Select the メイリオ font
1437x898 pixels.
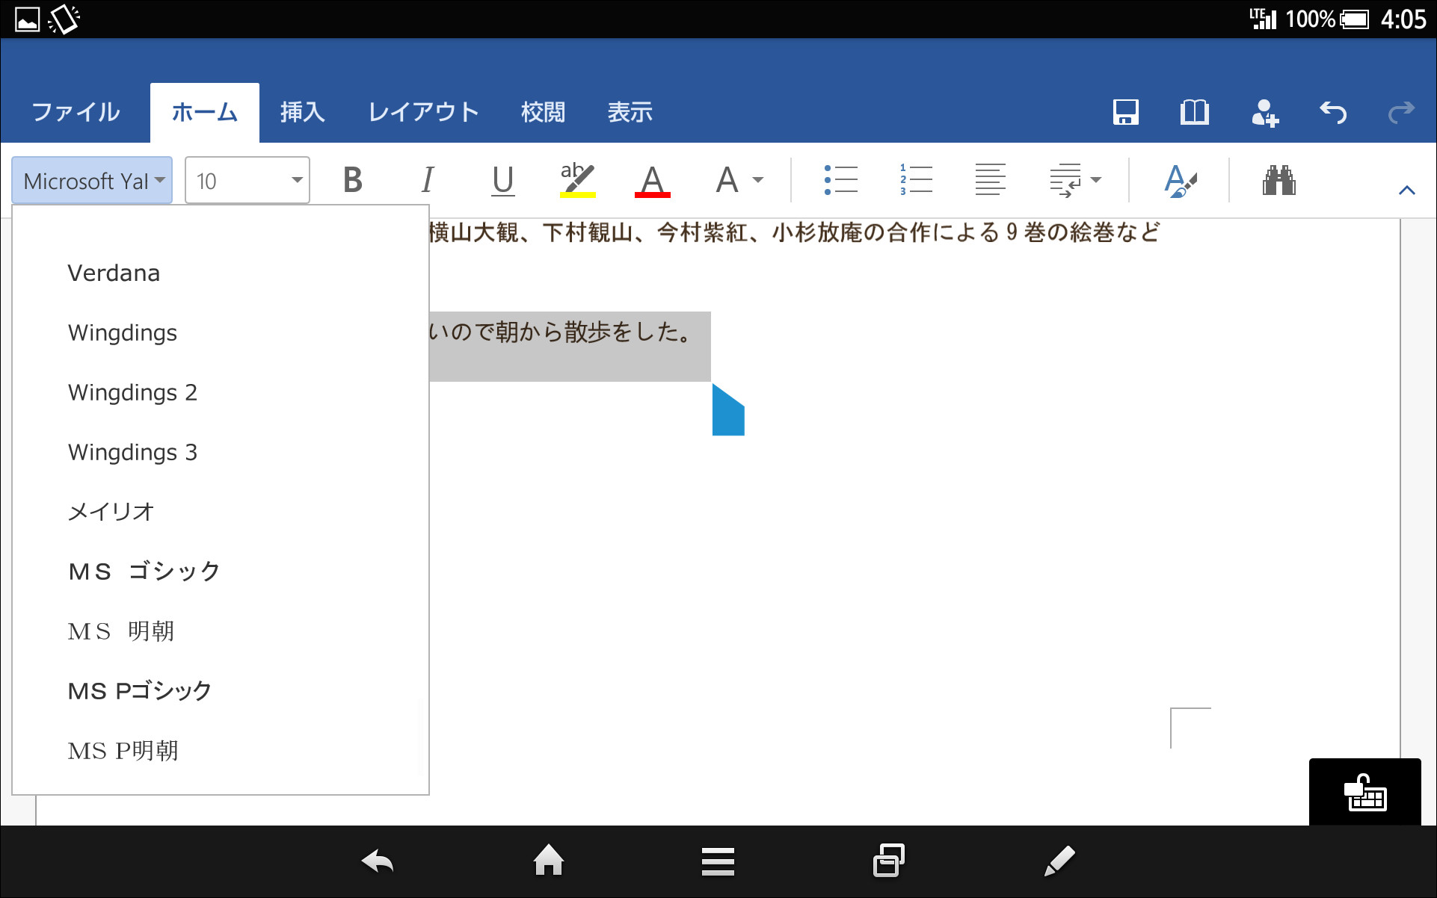tap(111, 512)
